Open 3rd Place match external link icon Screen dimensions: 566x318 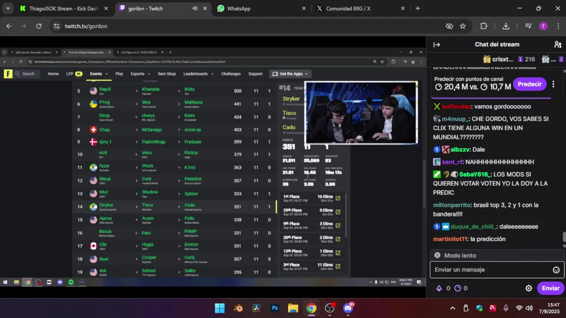pyautogui.click(x=338, y=266)
